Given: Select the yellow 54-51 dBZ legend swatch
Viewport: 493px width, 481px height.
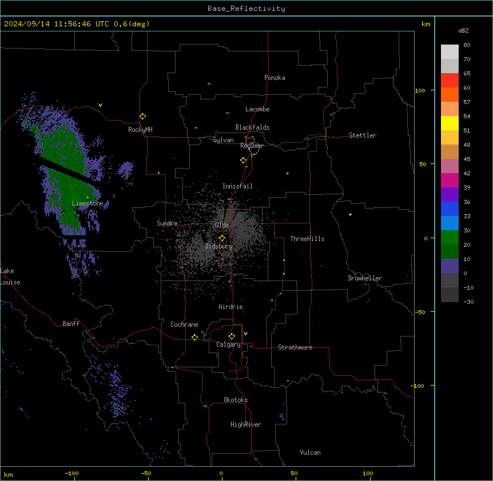Looking at the screenshot, I should tap(450, 123).
